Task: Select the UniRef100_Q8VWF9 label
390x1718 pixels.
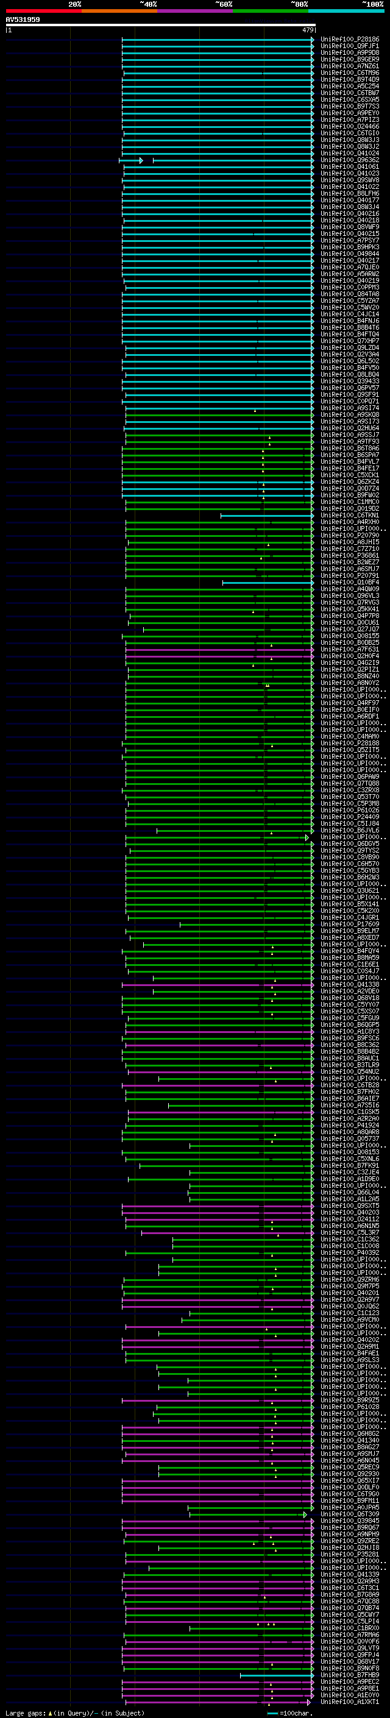Action: [x=349, y=227]
